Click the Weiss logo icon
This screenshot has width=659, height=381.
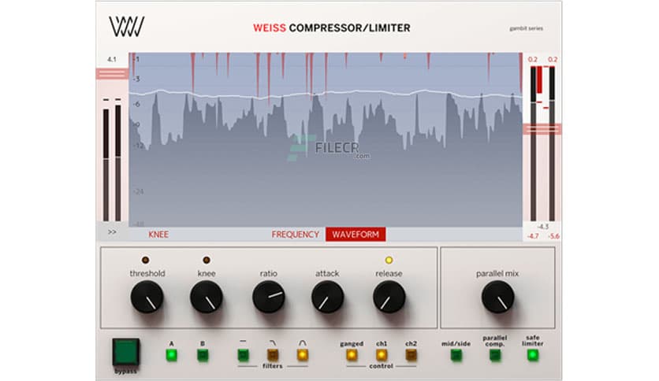126,27
